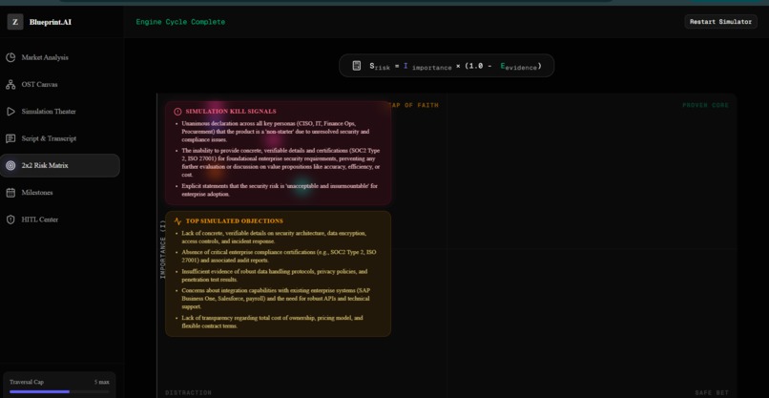Click the 'Lack of concrete, verifiable details' objection bullet
Viewport: 769px width, 398px height.
tap(274, 237)
